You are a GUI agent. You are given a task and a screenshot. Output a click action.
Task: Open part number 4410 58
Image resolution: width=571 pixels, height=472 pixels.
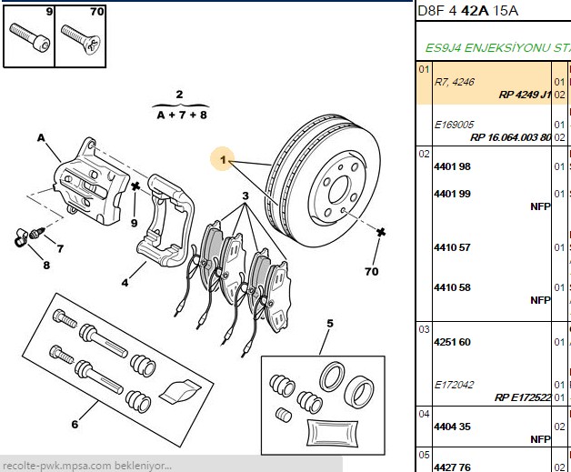(452, 287)
